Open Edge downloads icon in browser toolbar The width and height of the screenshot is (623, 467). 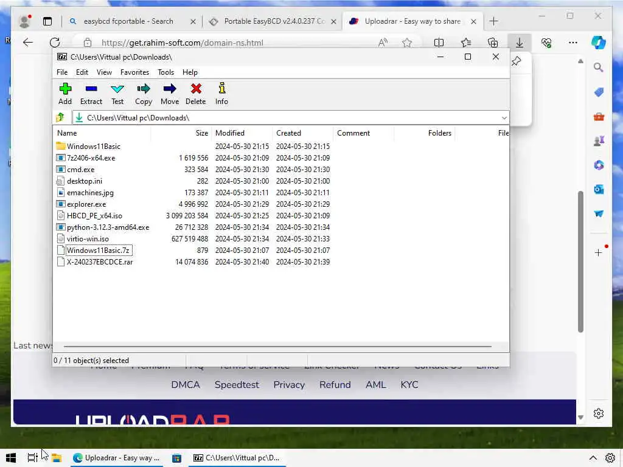[520, 43]
